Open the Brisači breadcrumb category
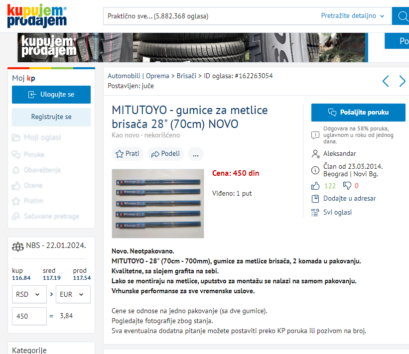 point(186,76)
